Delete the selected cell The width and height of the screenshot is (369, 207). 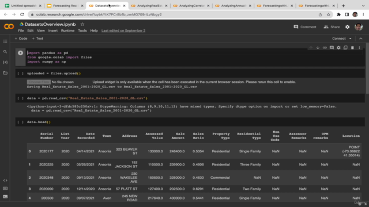click(x=352, y=48)
